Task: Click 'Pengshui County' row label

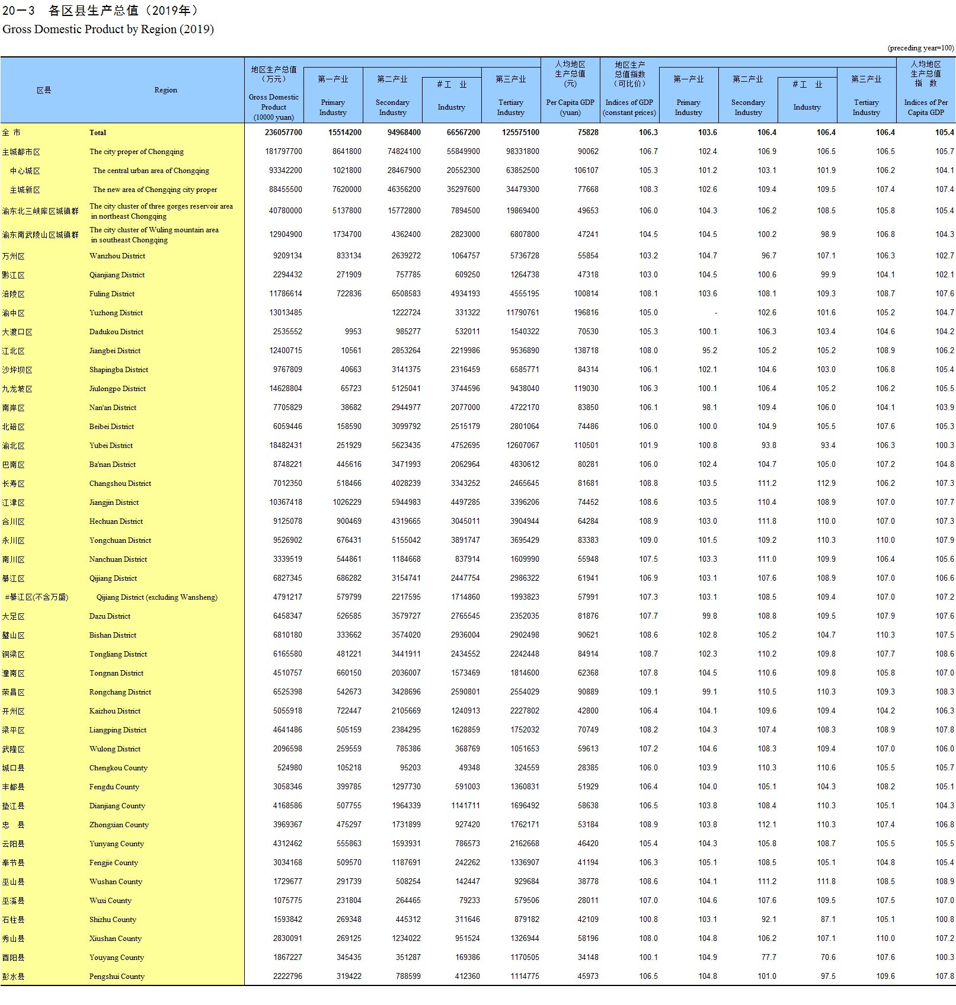Action: (117, 977)
